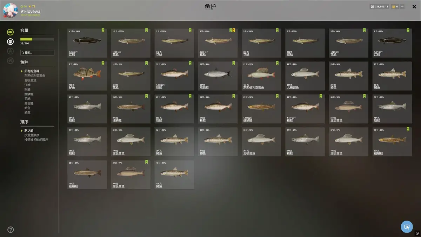This screenshot has height=237, width=421.
Task: Filter the list to 细鳞鲑
Action: click(x=29, y=94)
